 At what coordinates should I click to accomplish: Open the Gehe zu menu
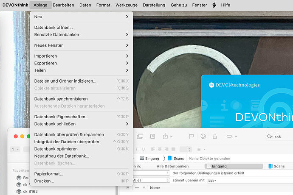point(179,5)
